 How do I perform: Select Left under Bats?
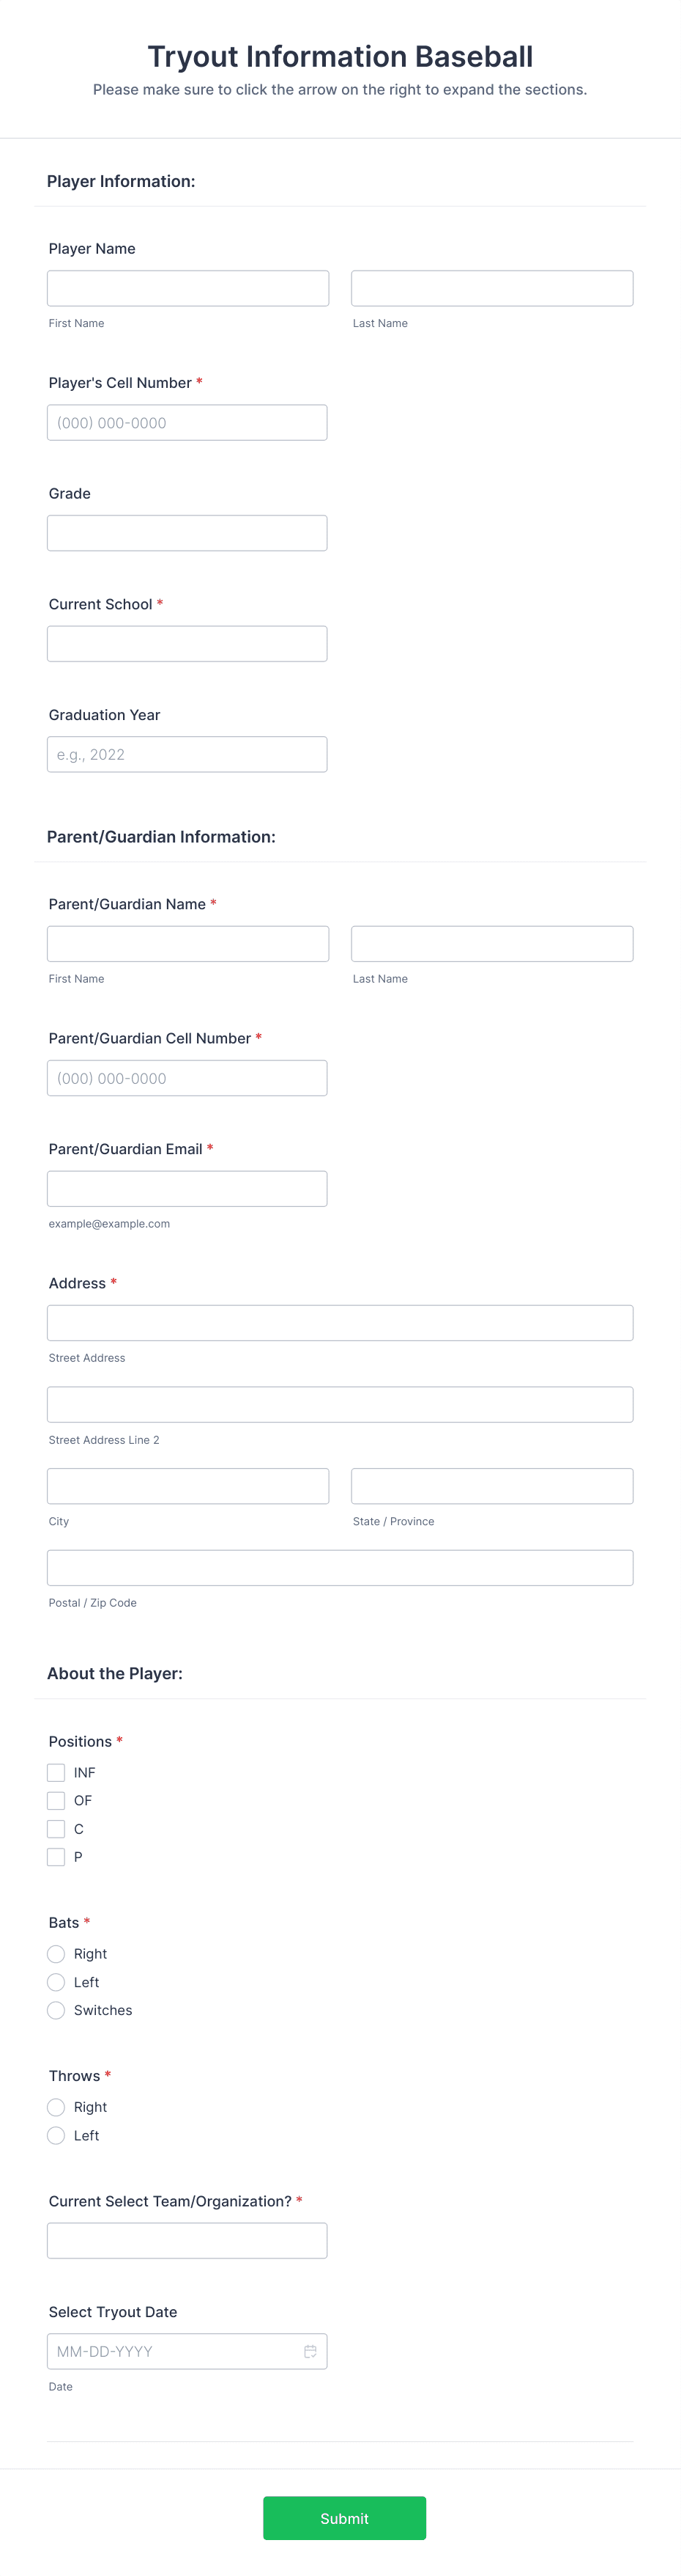point(56,1981)
